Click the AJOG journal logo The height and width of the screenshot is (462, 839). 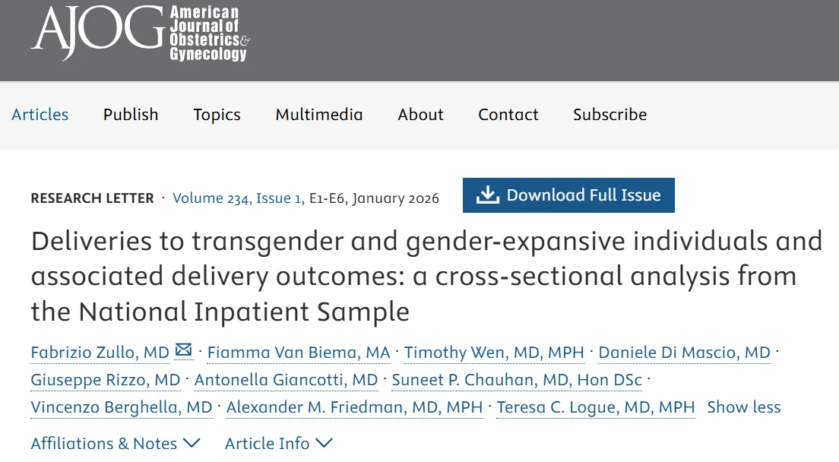pyautogui.click(x=140, y=33)
